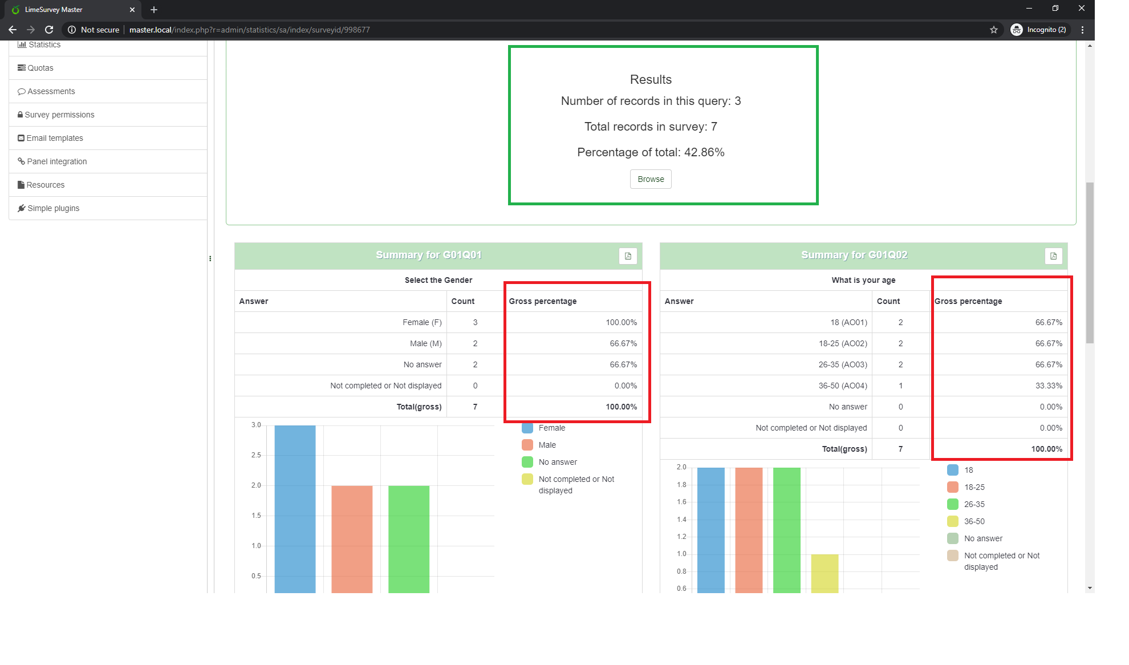
Task: Click the page scrollbar down arrow
Action: click(x=1090, y=587)
